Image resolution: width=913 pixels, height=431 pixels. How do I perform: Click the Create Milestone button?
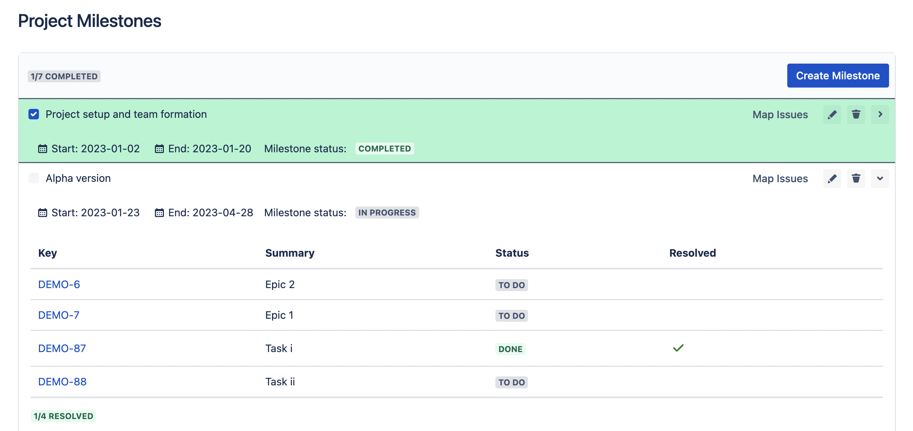coord(838,76)
